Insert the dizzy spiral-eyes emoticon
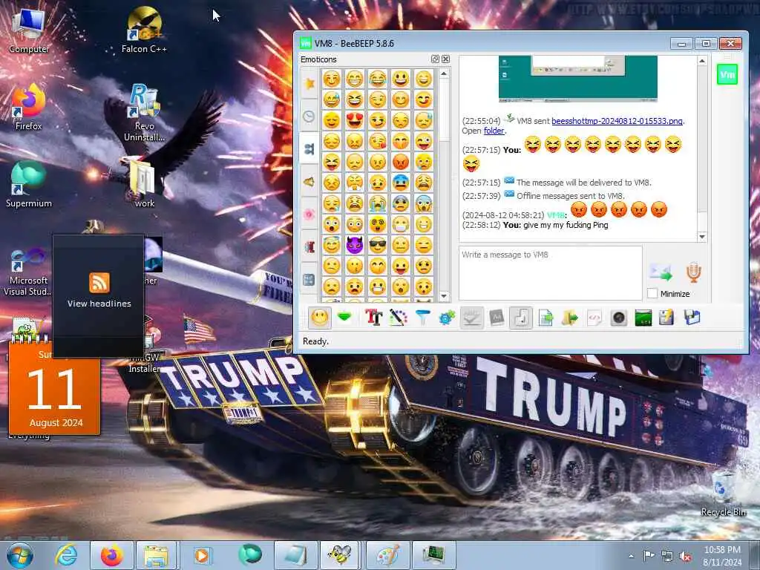Image resolution: width=760 pixels, height=570 pixels. (x=378, y=224)
